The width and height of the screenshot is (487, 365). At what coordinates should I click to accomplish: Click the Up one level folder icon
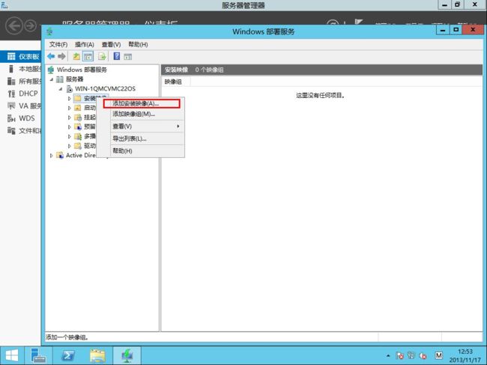(x=76, y=56)
